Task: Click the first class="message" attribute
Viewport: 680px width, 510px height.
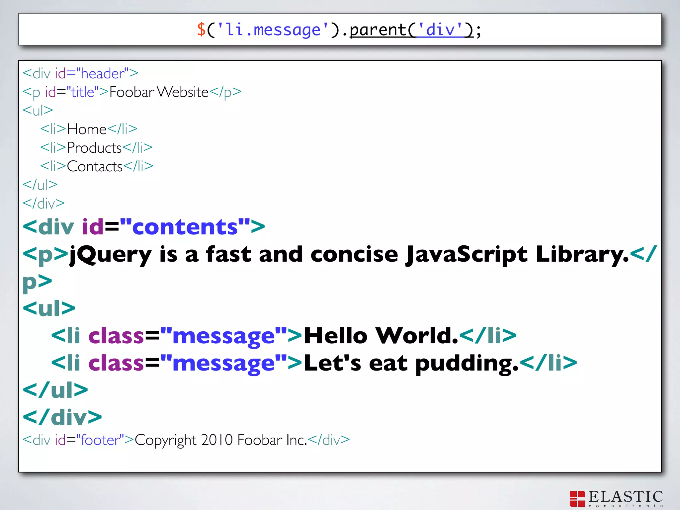Action: click(187, 335)
